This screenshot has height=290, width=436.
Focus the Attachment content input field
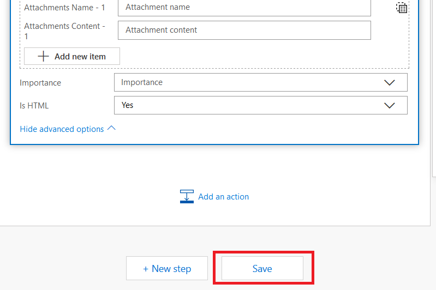point(244,30)
